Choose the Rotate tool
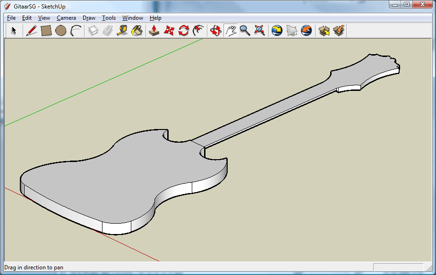The height and width of the screenshot is (275, 436). (x=184, y=31)
